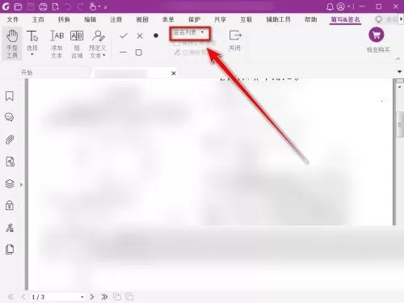Click the Open folder icon in quick access

tap(18, 6)
